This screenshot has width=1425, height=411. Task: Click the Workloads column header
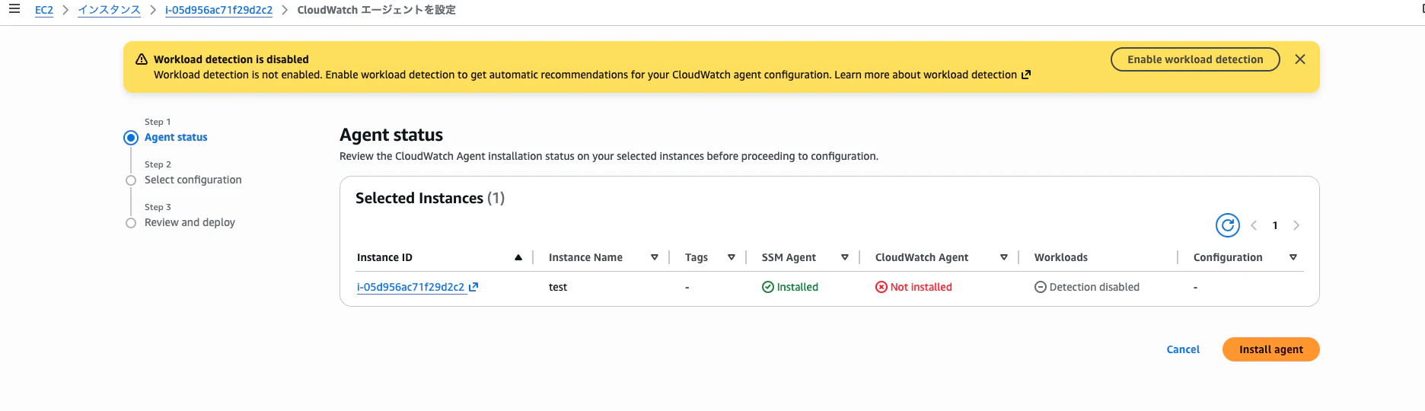(x=1060, y=257)
